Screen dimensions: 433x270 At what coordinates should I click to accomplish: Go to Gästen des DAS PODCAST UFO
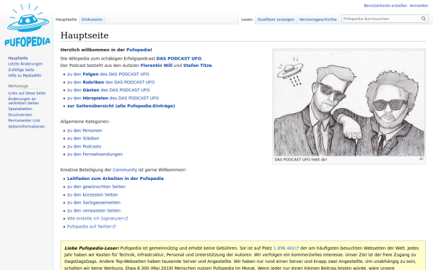pos(108,90)
